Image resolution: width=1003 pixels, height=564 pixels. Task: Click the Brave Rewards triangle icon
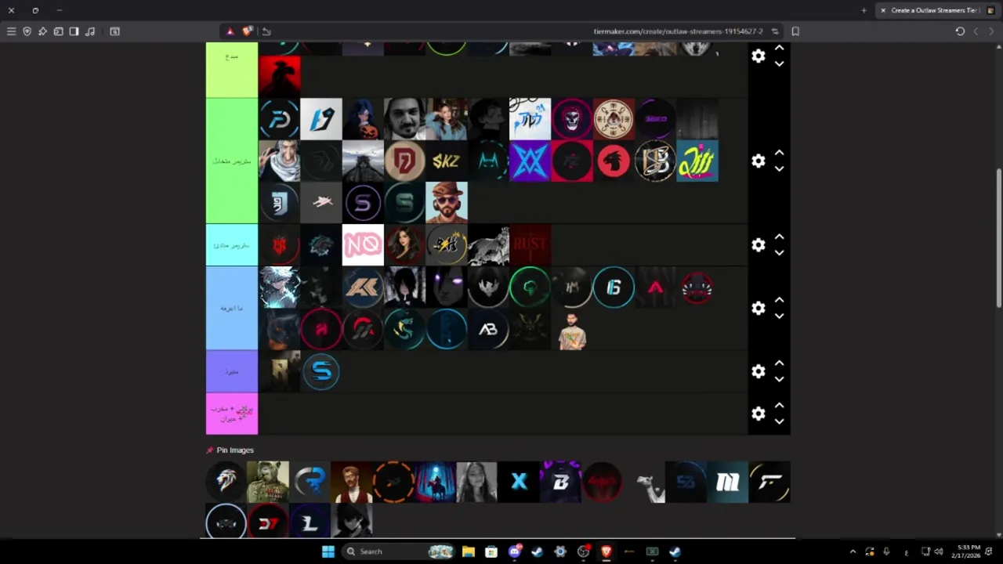tap(230, 31)
